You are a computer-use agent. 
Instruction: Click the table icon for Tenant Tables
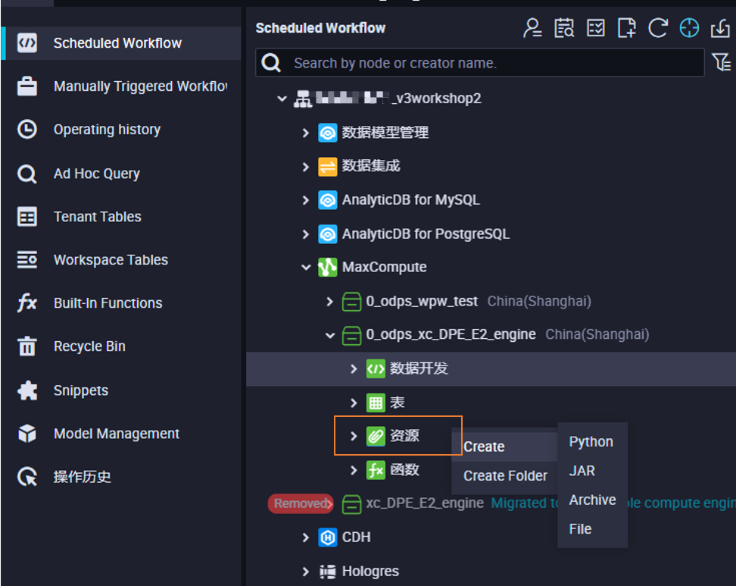[27, 217]
